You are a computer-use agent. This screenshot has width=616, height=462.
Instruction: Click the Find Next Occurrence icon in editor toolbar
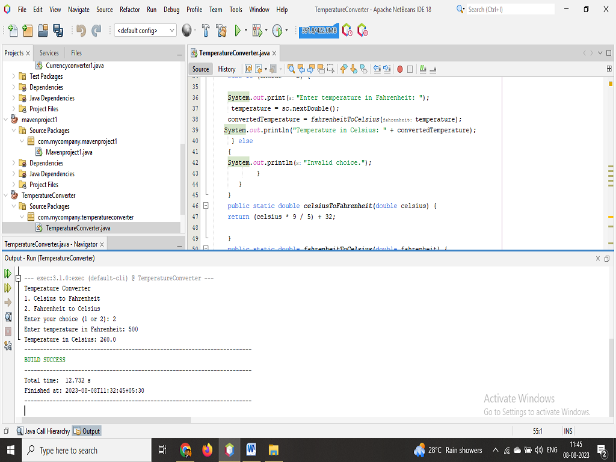(311, 69)
